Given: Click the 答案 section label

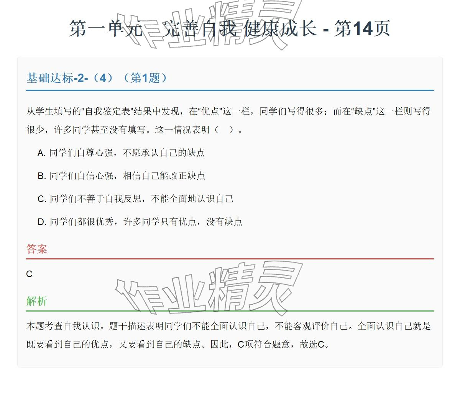Looking at the screenshot, I should click(x=36, y=249).
